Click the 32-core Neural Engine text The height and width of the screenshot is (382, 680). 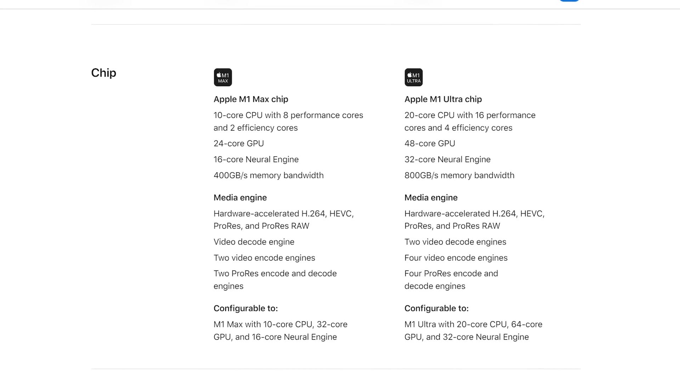[x=447, y=160]
